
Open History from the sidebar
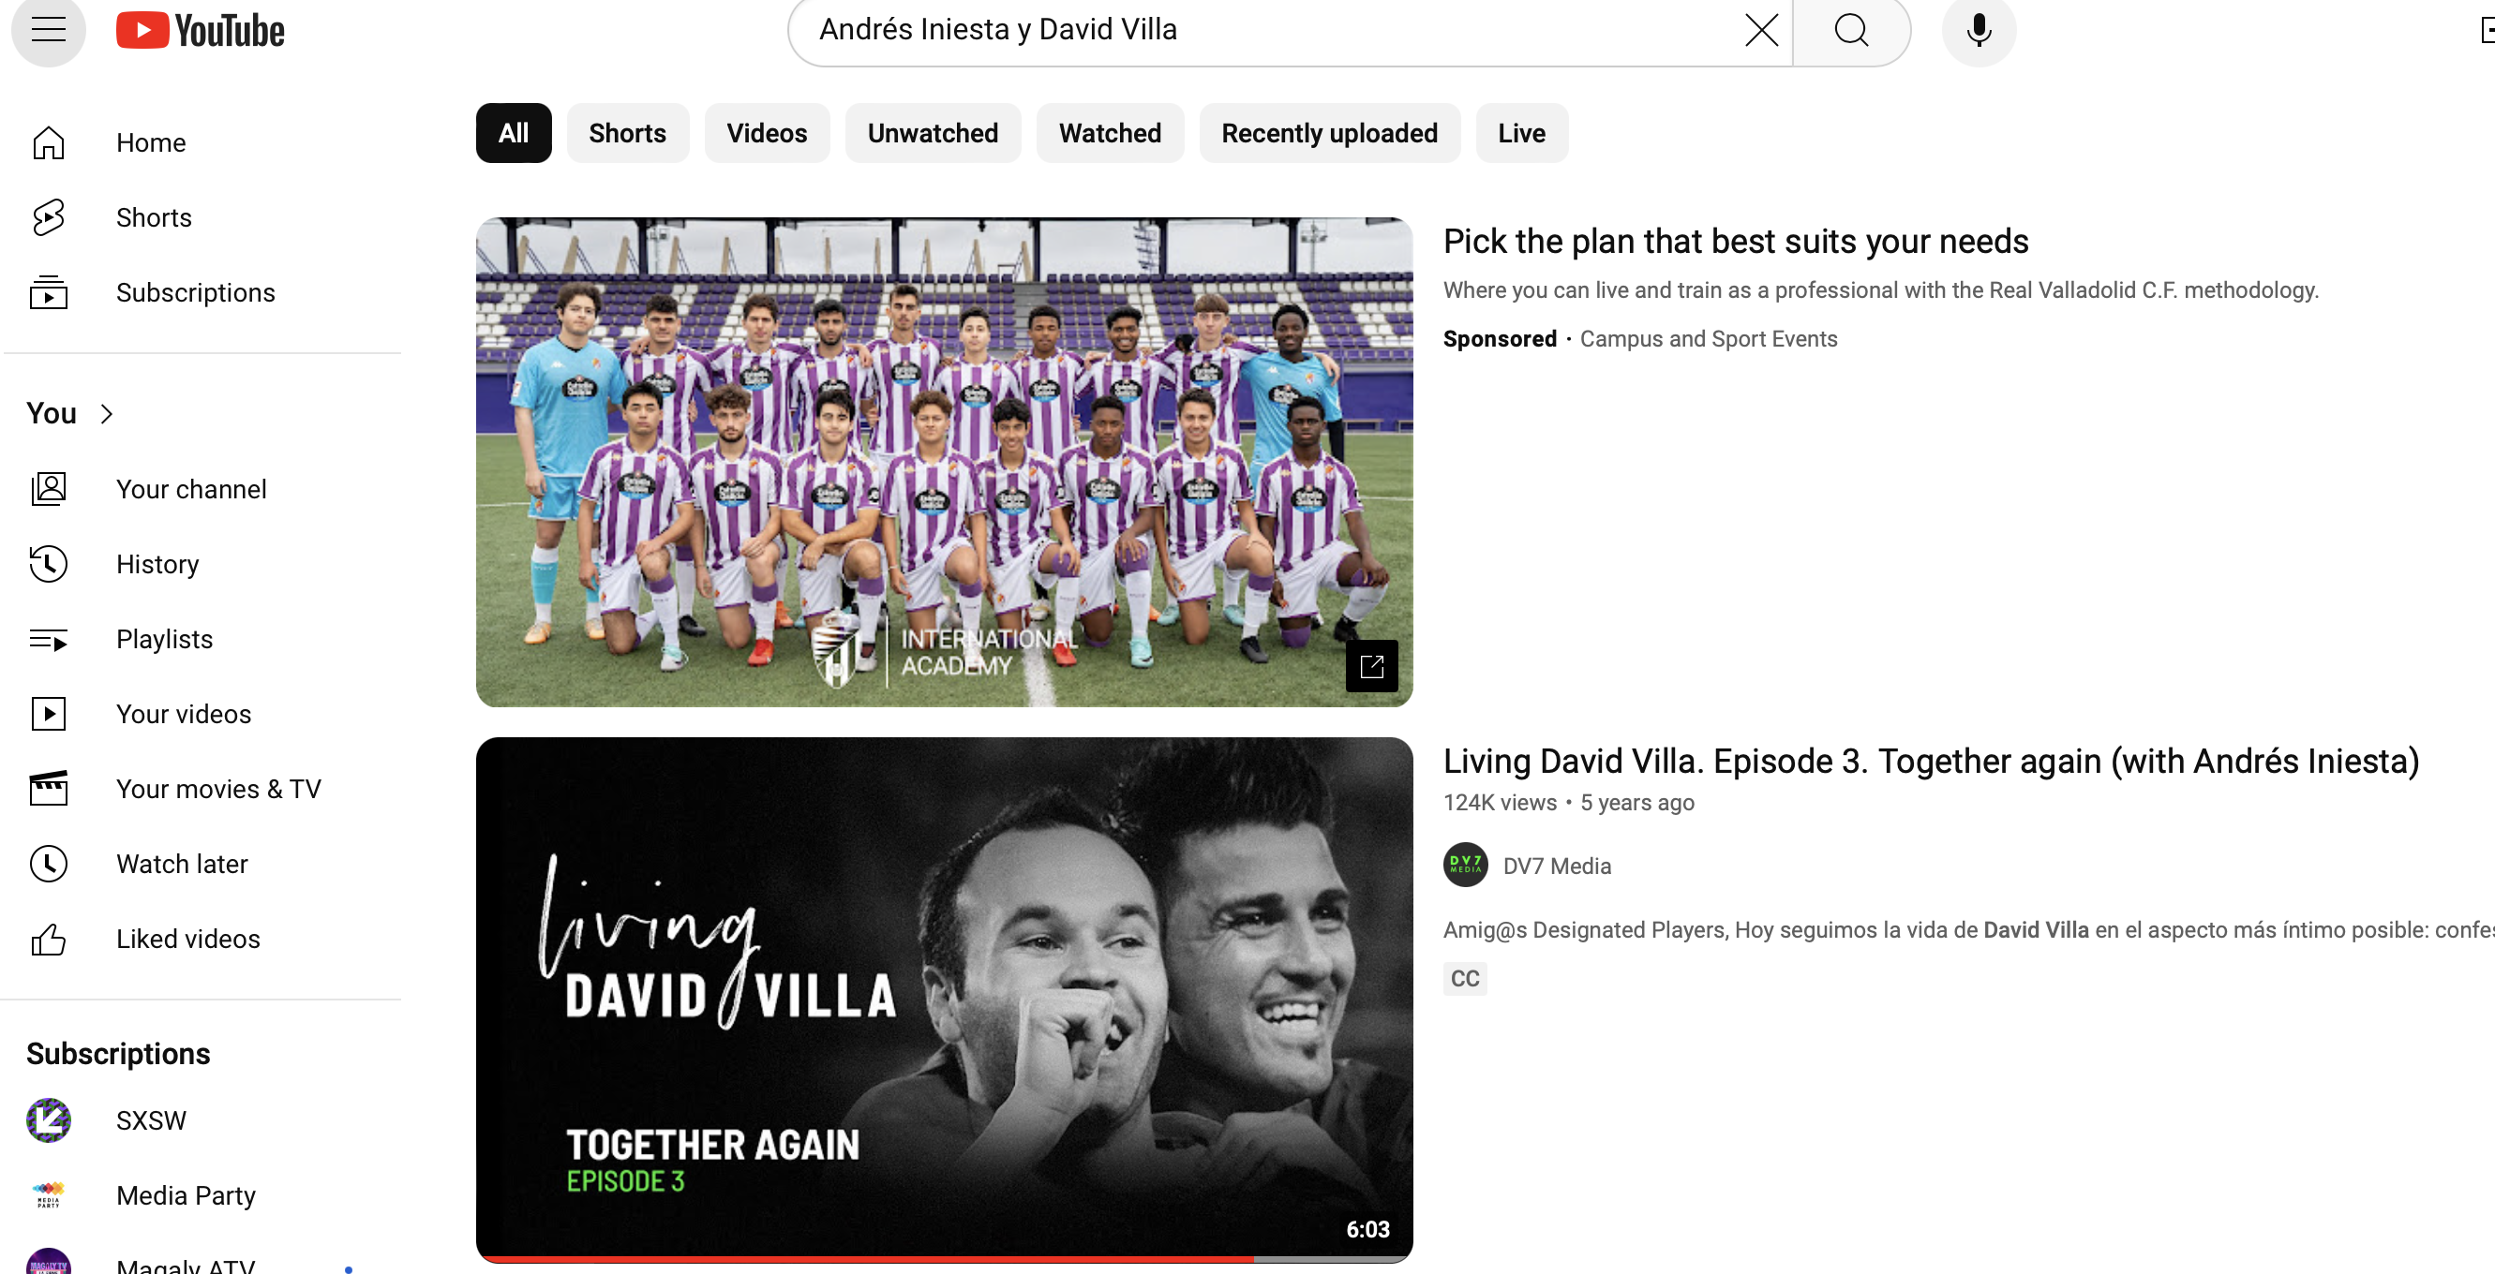pos(157,564)
